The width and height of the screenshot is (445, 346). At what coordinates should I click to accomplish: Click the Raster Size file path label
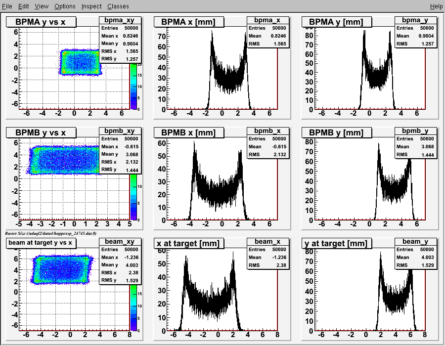(x=50, y=233)
